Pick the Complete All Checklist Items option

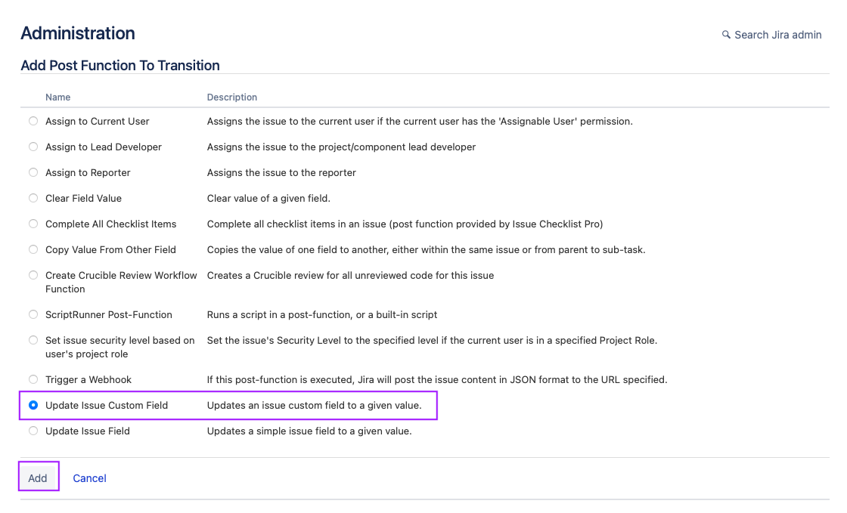(x=33, y=224)
